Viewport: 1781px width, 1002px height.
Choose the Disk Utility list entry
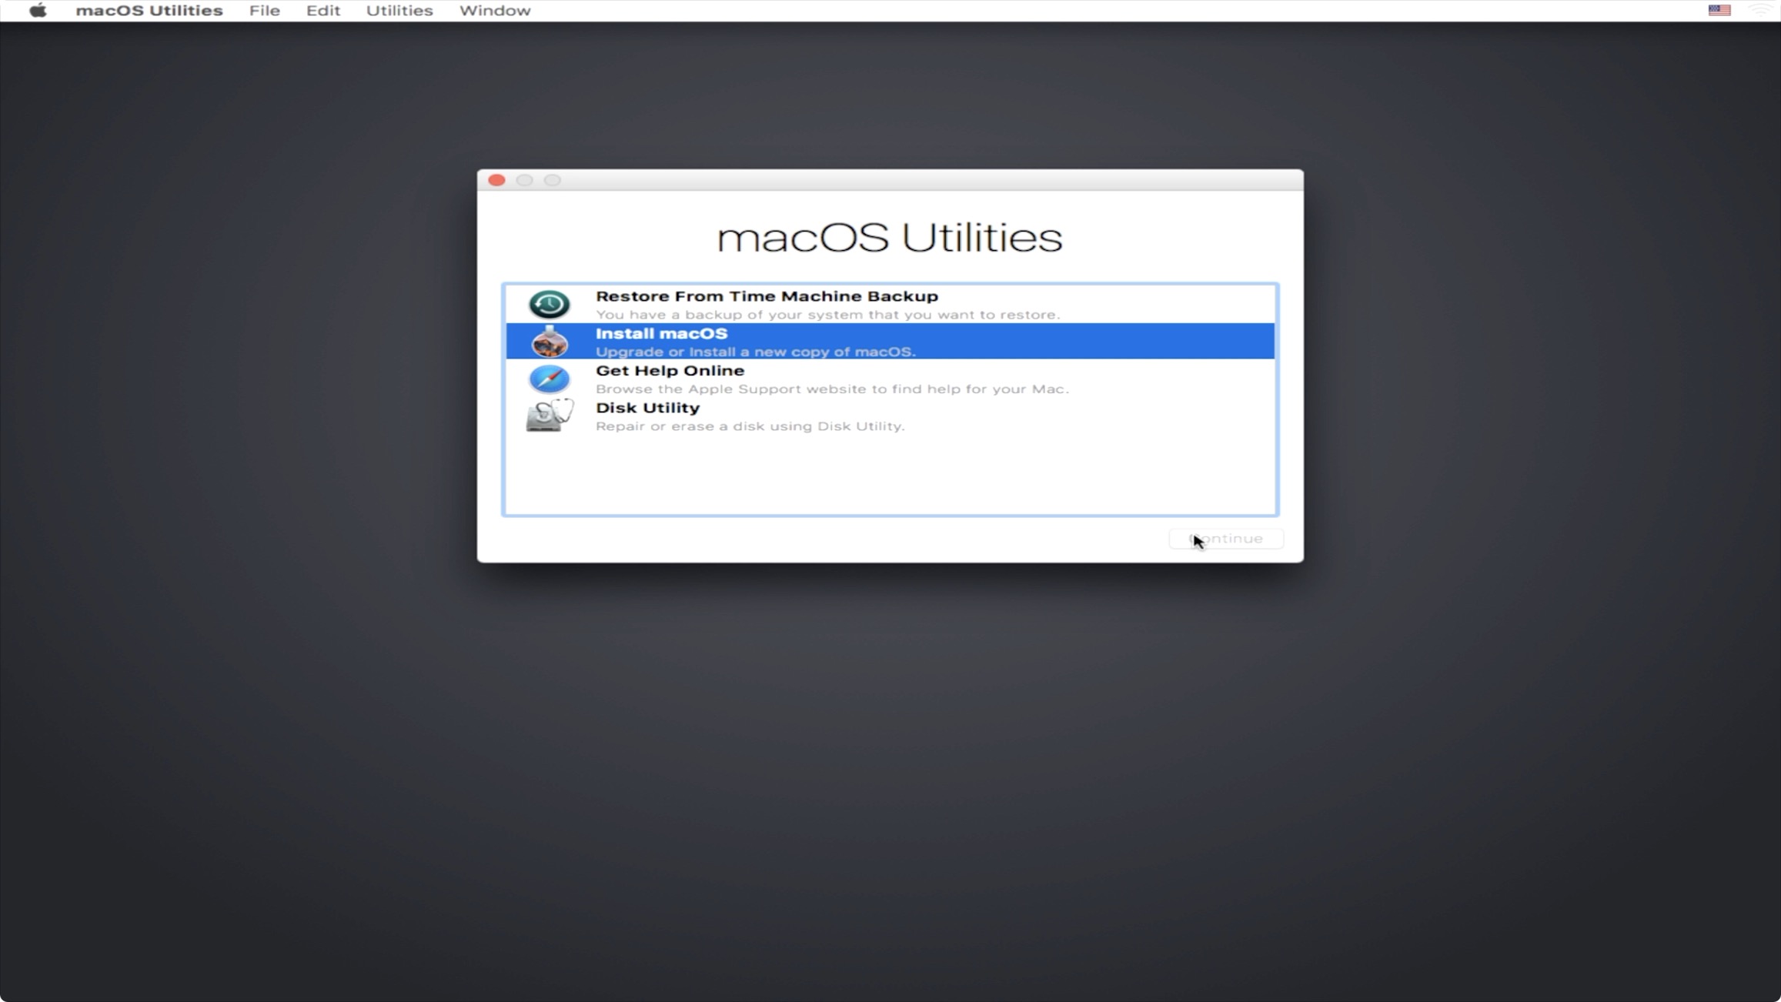click(647, 408)
